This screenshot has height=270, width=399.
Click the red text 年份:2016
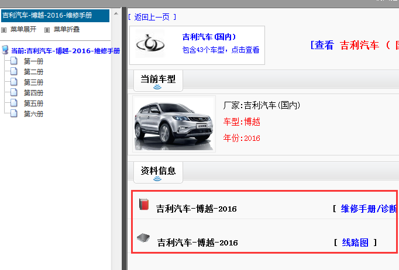click(x=242, y=138)
